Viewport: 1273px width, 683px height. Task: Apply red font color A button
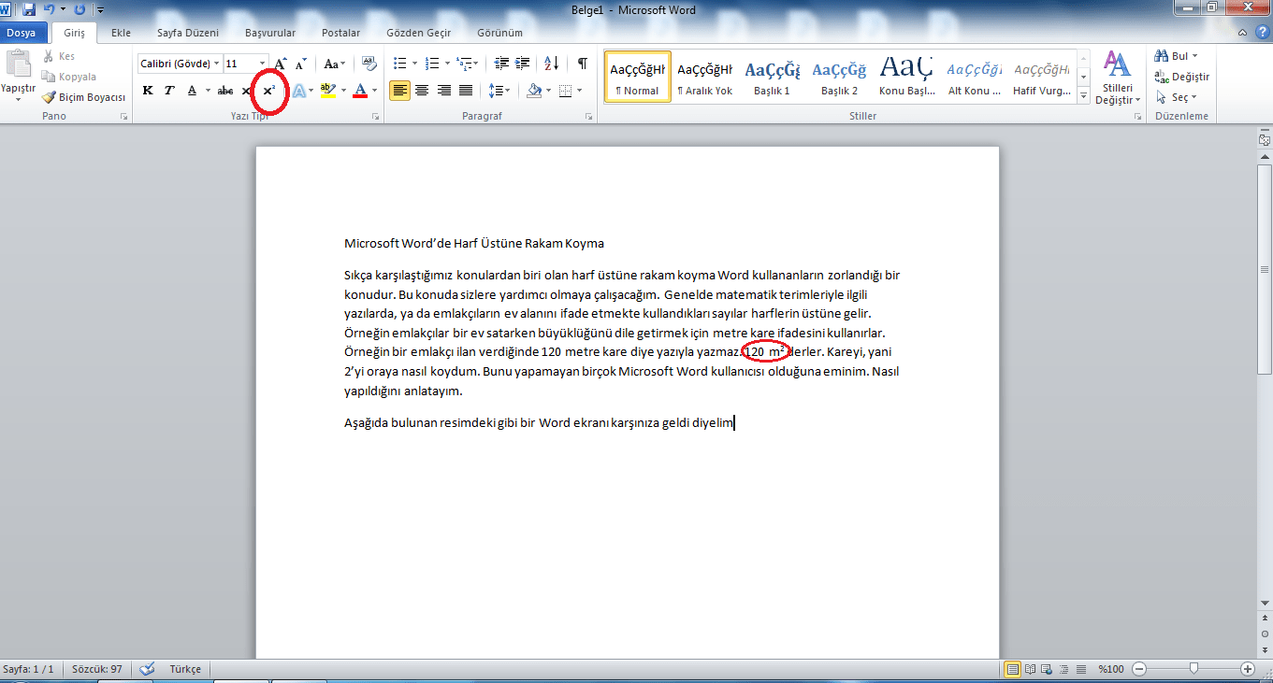pyautogui.click(x=360, y=91)
